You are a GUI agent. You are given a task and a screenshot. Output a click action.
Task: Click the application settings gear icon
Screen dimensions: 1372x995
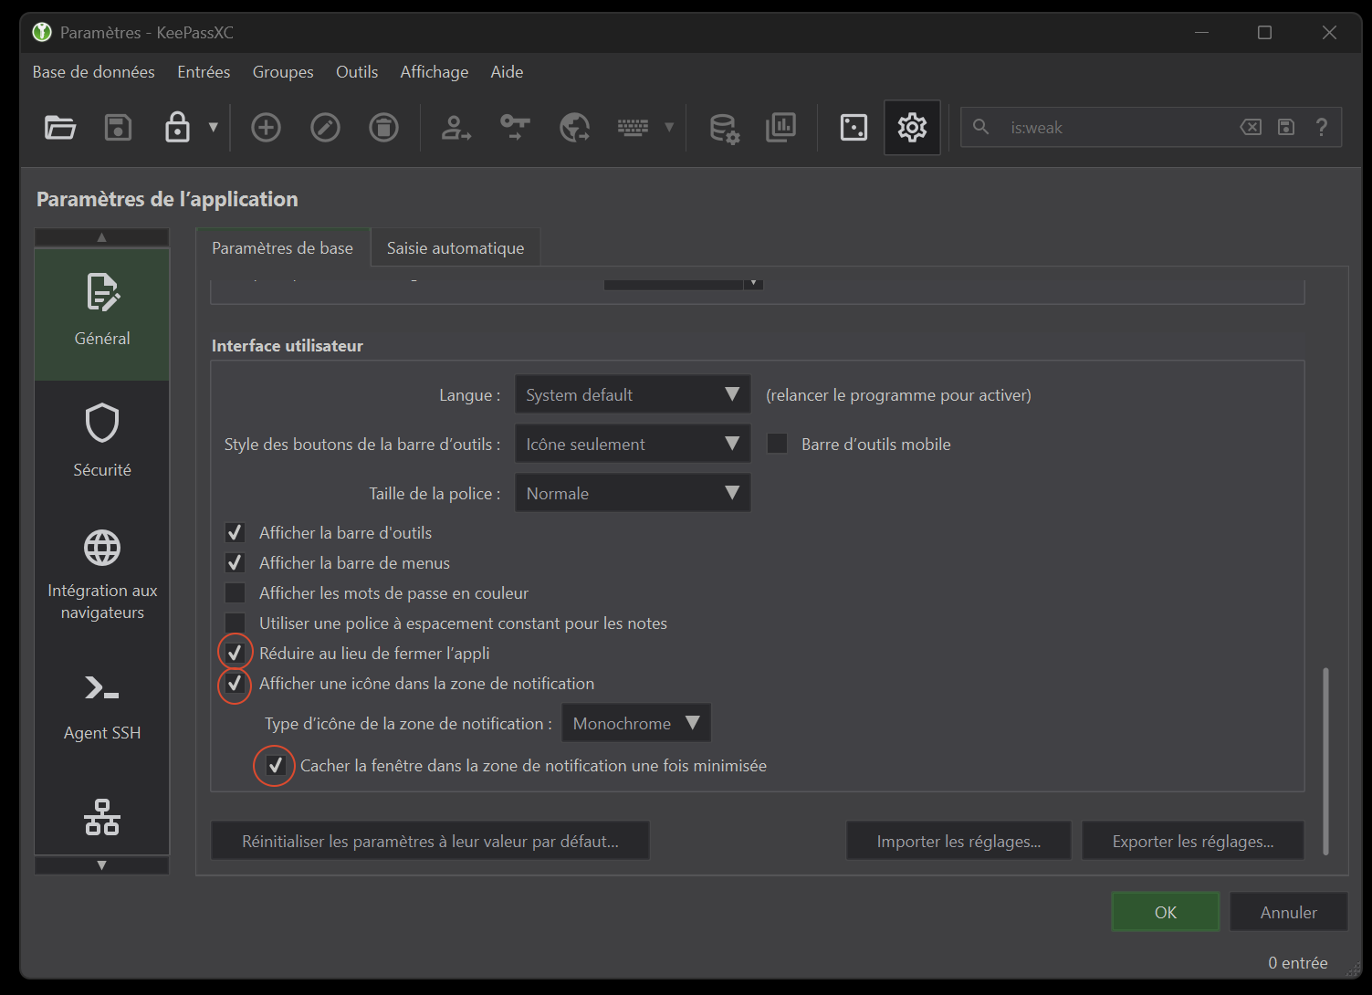coord(912,128)
